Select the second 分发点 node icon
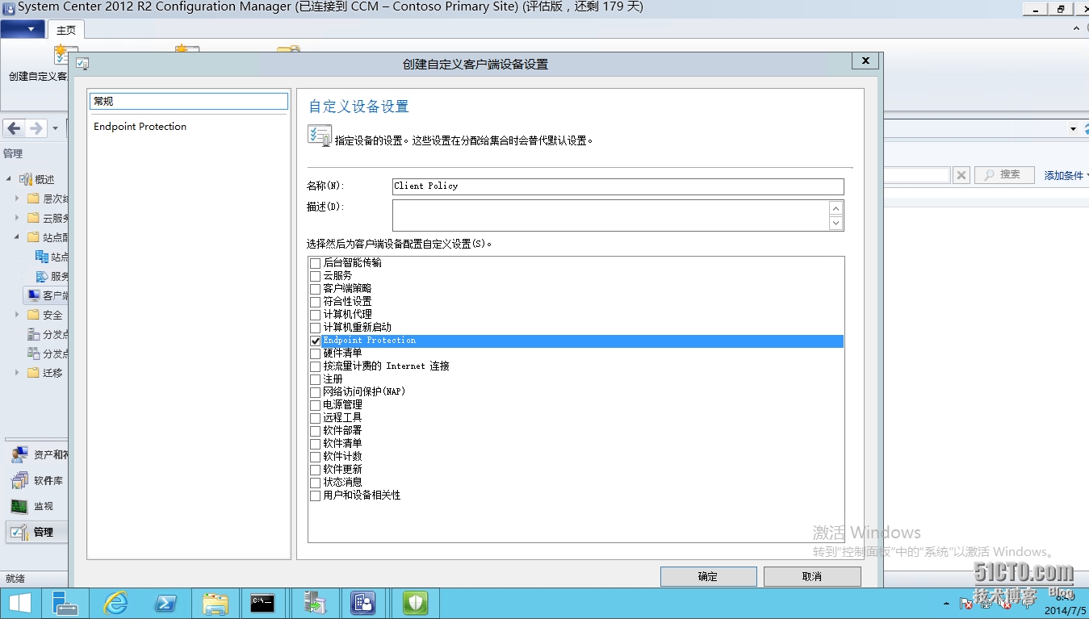 [x=33, y=353]
